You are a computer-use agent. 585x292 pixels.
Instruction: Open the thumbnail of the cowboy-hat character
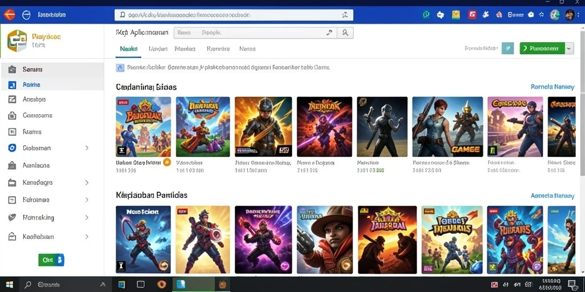click(x=324, y=240)
